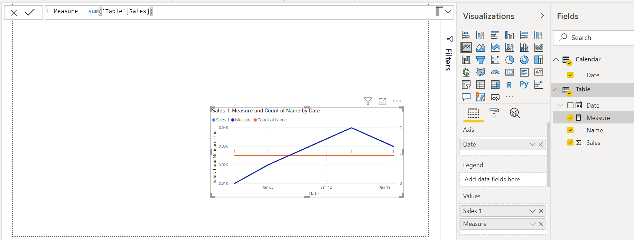Activate focus mode on the chart
The image size is (634, 240).
click(x=382, y=101)
